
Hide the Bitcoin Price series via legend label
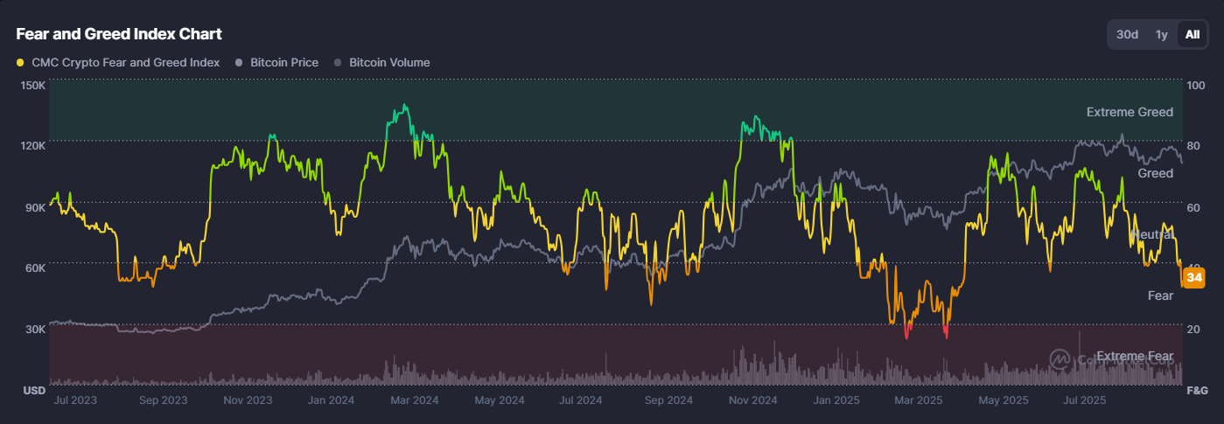(284, 63)
